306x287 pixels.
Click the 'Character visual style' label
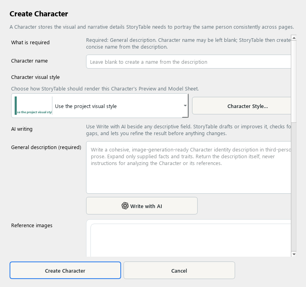tap(35, 77)
